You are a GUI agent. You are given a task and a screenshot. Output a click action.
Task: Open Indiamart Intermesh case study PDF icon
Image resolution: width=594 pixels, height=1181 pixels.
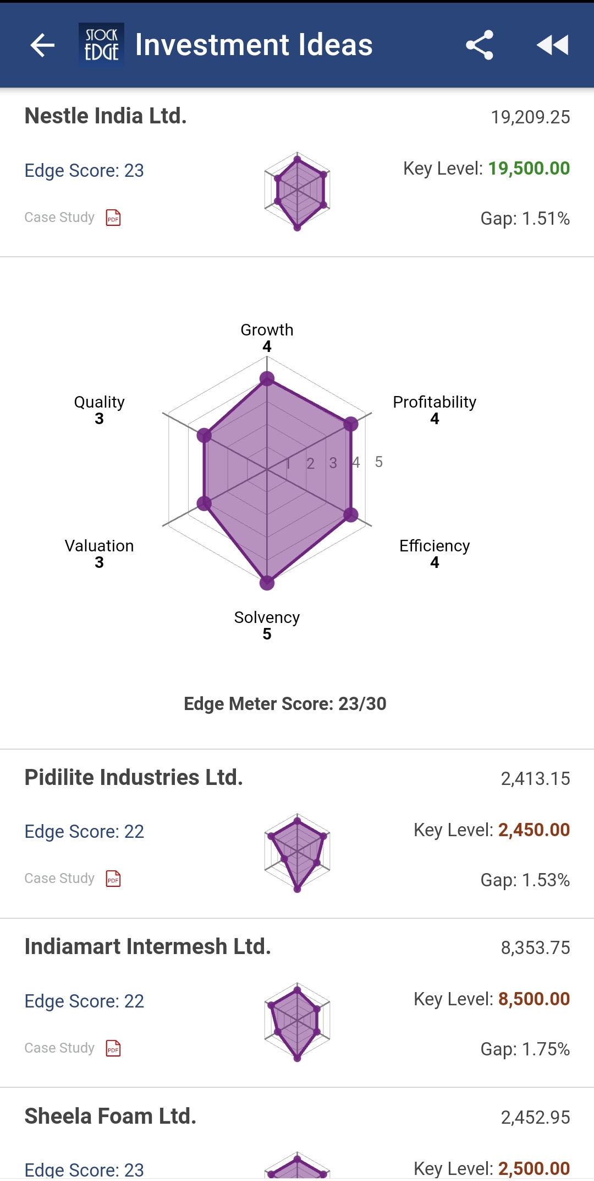click(113, 1048)
